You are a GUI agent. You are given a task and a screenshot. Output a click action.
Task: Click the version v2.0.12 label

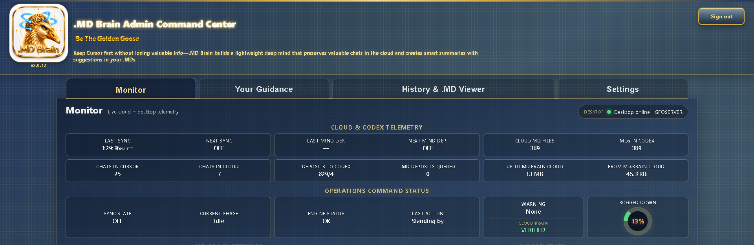pyautogui.click(x=38, y=65)
